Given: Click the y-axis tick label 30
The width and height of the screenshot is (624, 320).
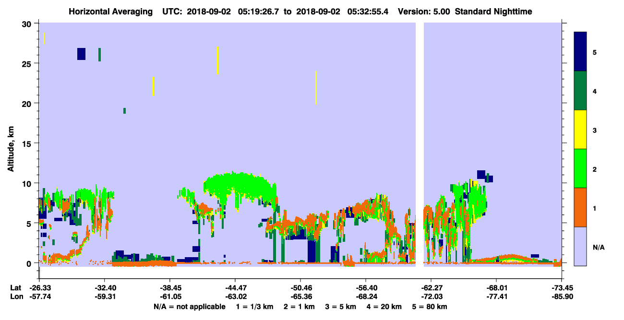Looking at the screenshot, I should (x=27, y=24).
